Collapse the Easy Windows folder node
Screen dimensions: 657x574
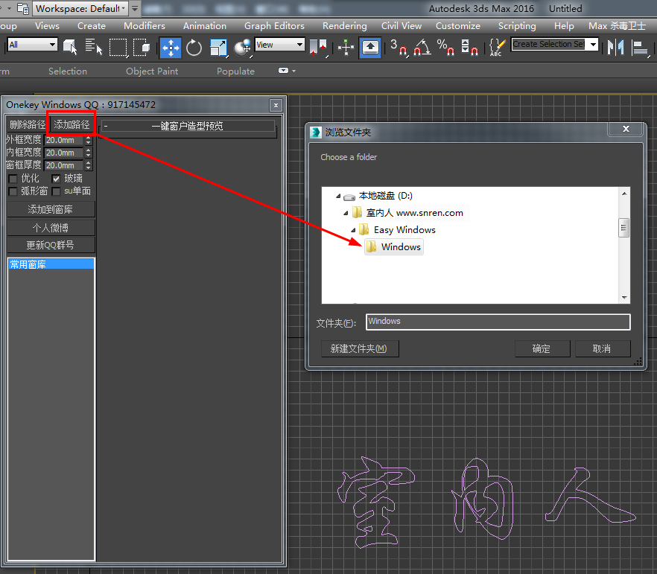(x=353, y=230)
